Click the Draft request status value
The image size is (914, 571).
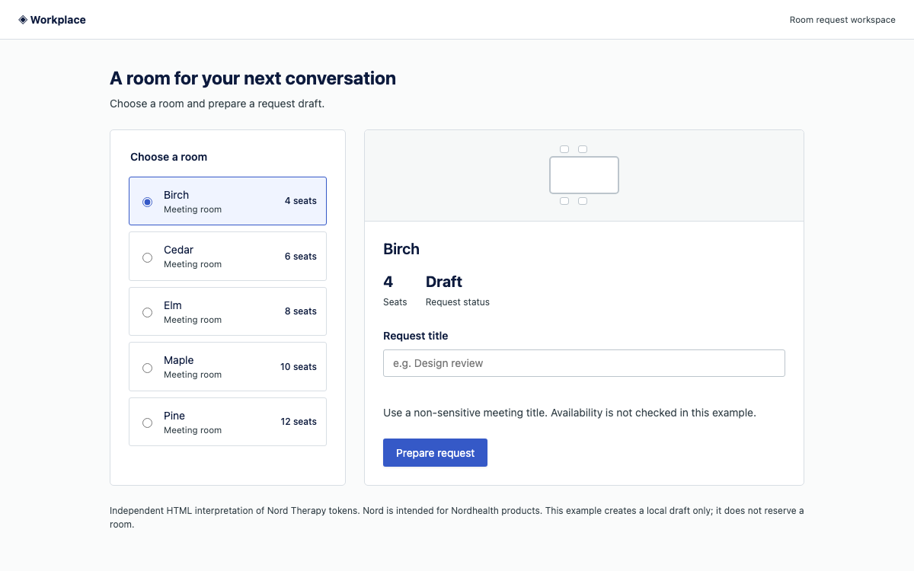pos(444,282)
